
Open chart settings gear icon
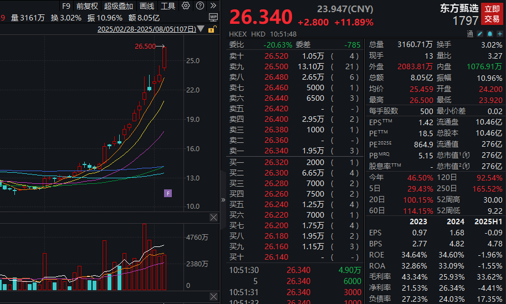[x=186, y=6]
